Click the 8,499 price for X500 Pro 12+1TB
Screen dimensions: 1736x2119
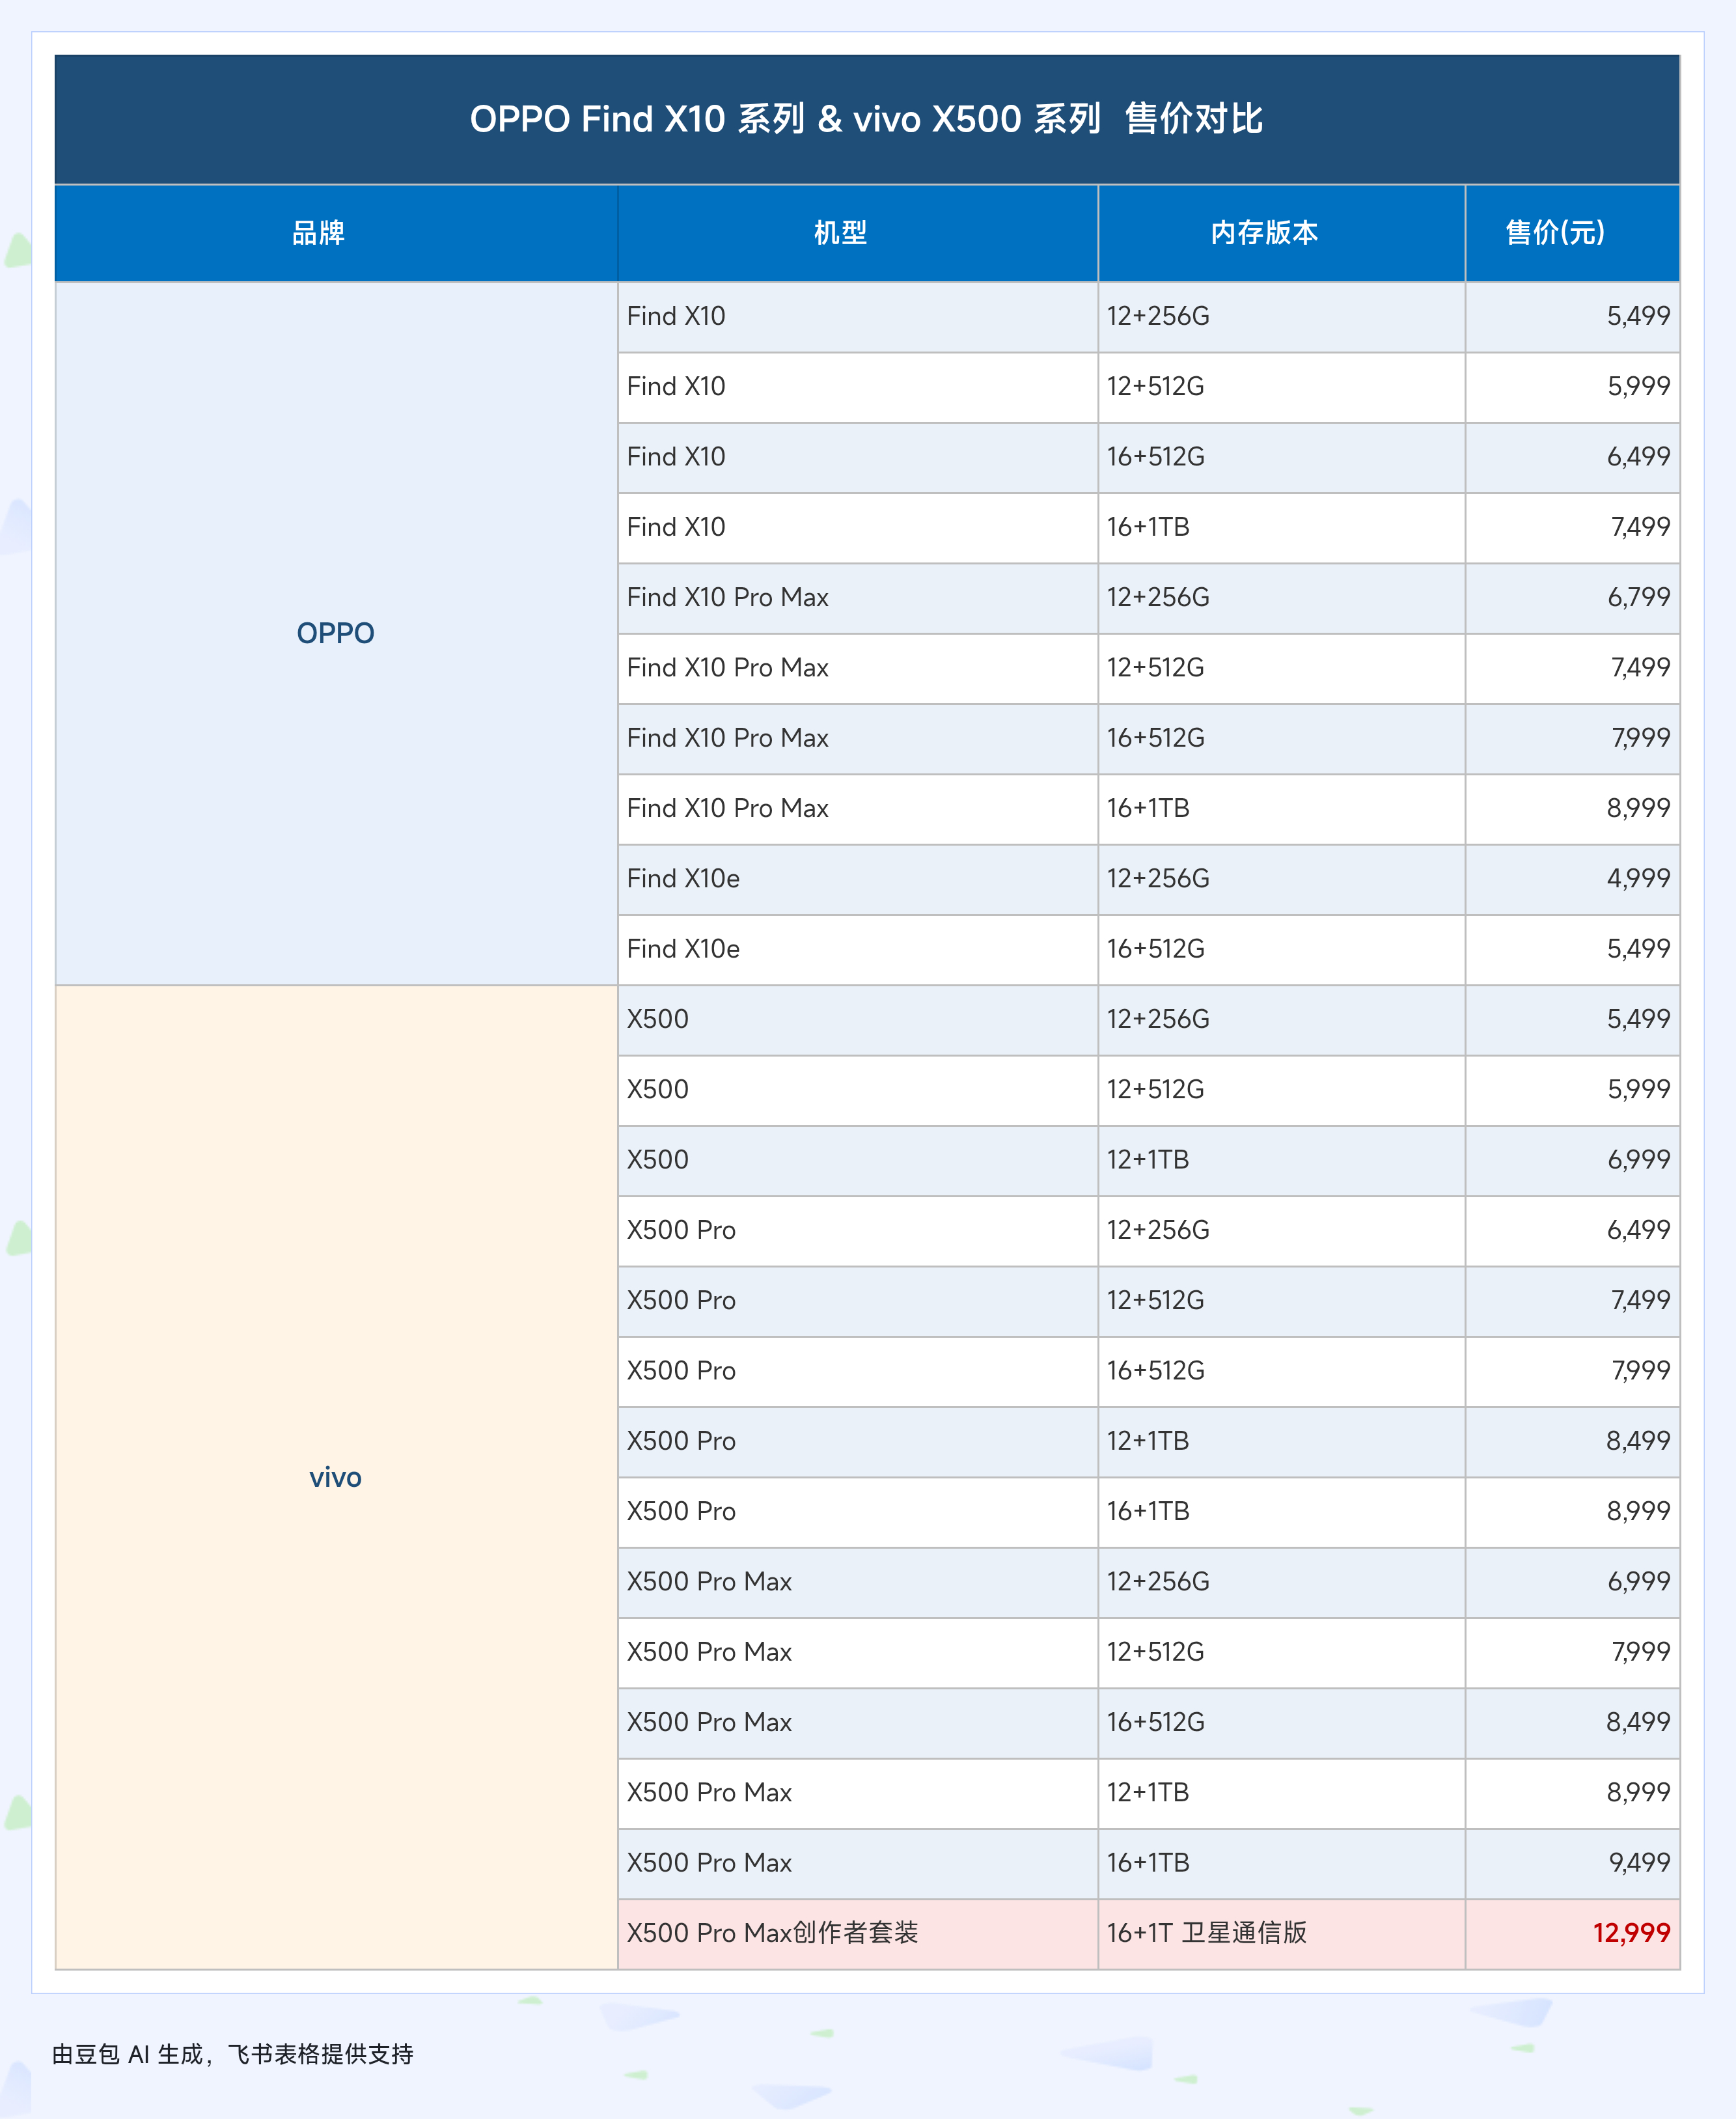(x=1572, y=1442)
